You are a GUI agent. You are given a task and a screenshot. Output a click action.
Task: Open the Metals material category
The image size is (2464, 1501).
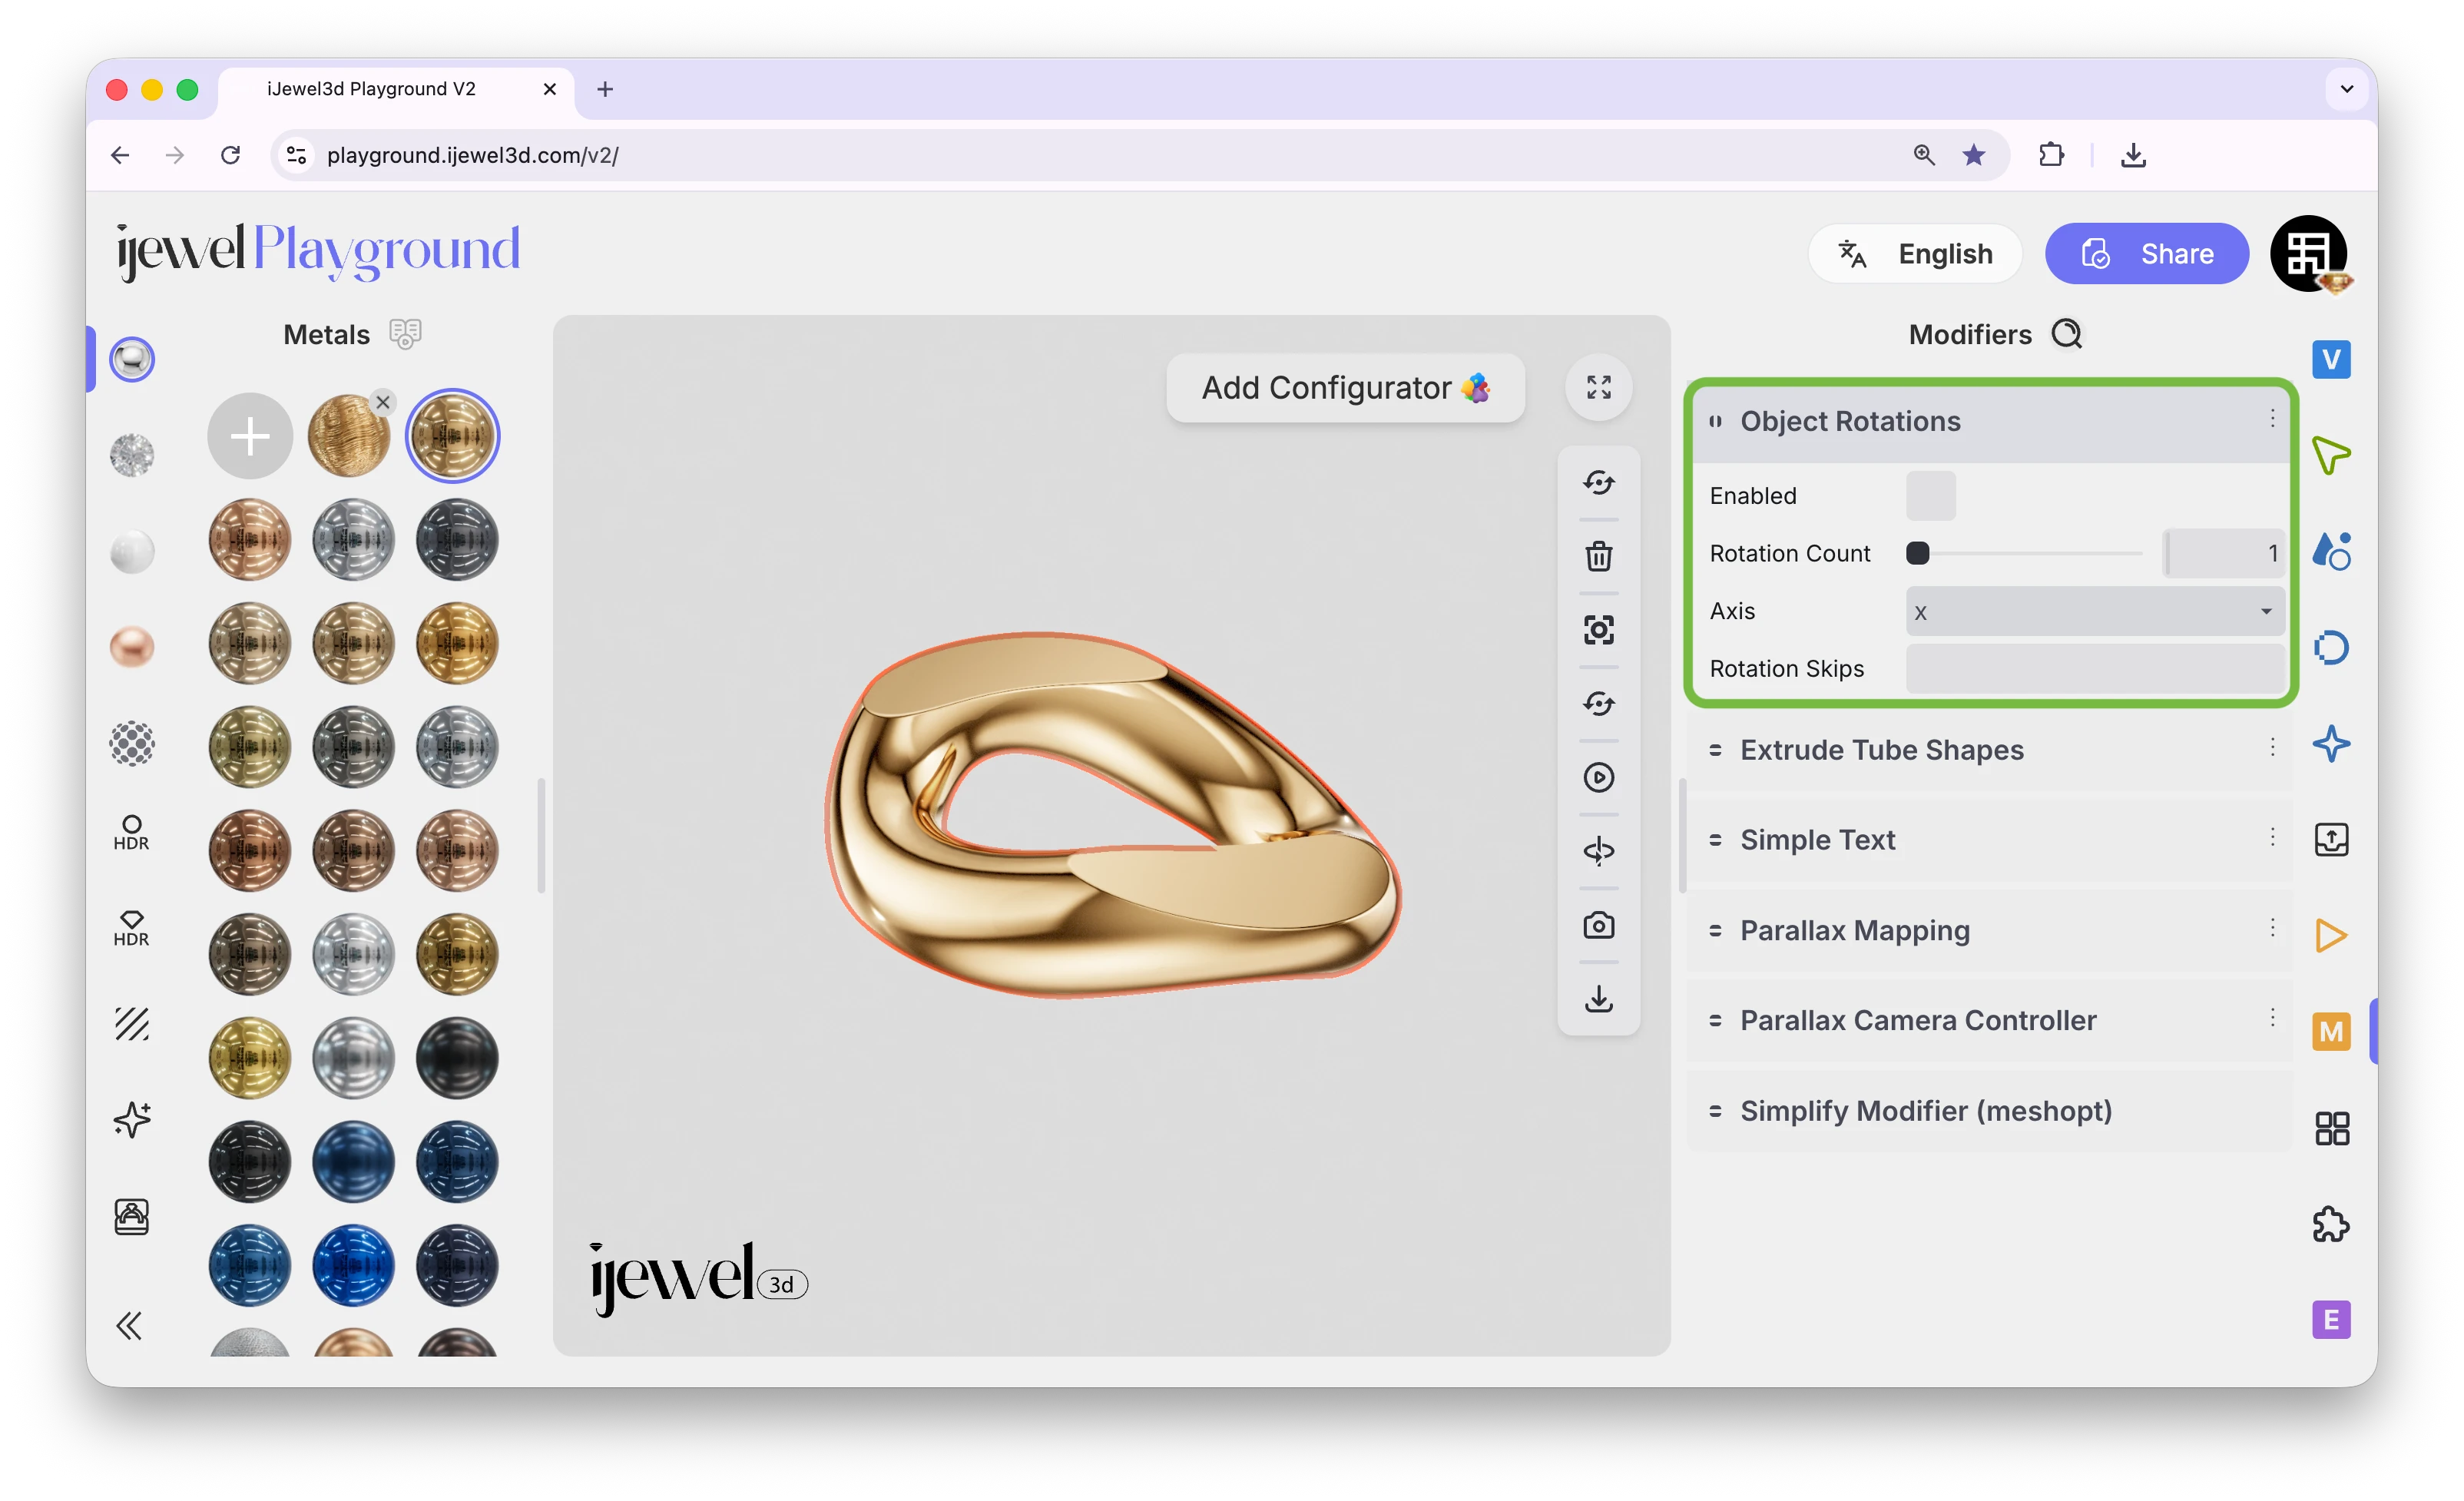click(x=131, y=359)
